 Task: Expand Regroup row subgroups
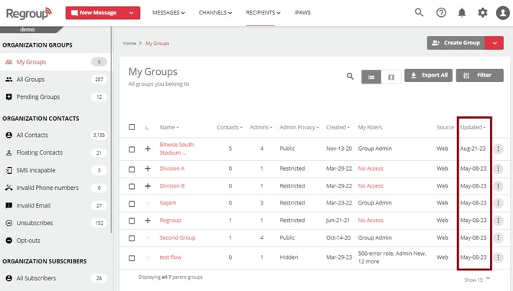click(x=148, y=221)
